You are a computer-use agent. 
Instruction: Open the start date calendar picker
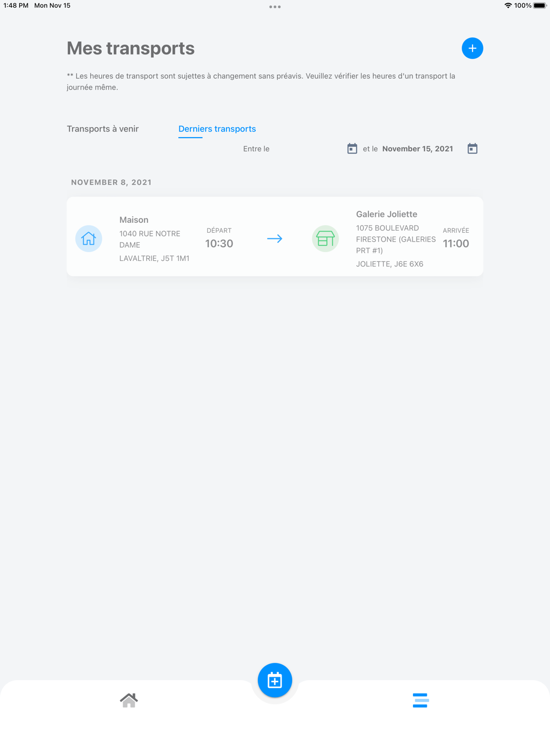click(353, 149)
